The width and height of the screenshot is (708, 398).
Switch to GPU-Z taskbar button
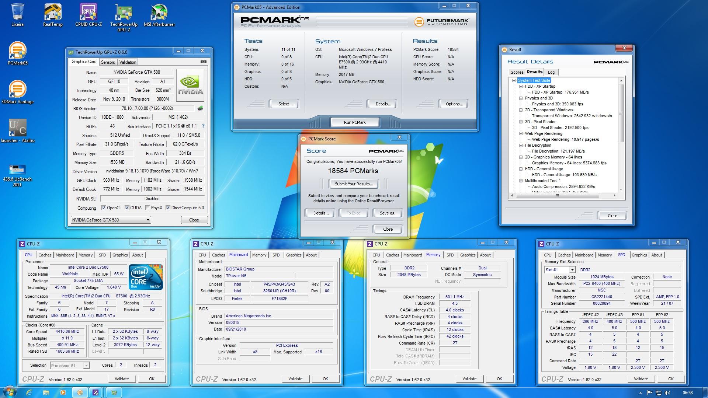(114, 392)
